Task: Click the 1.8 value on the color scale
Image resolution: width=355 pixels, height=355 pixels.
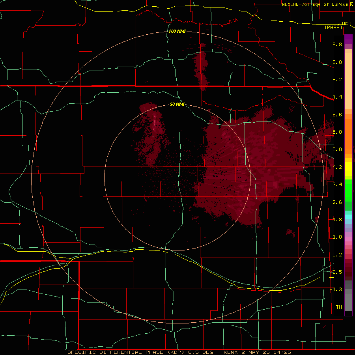Action: (337, 220)
